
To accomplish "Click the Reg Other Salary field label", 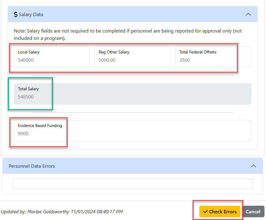I will tap(114, 52).
